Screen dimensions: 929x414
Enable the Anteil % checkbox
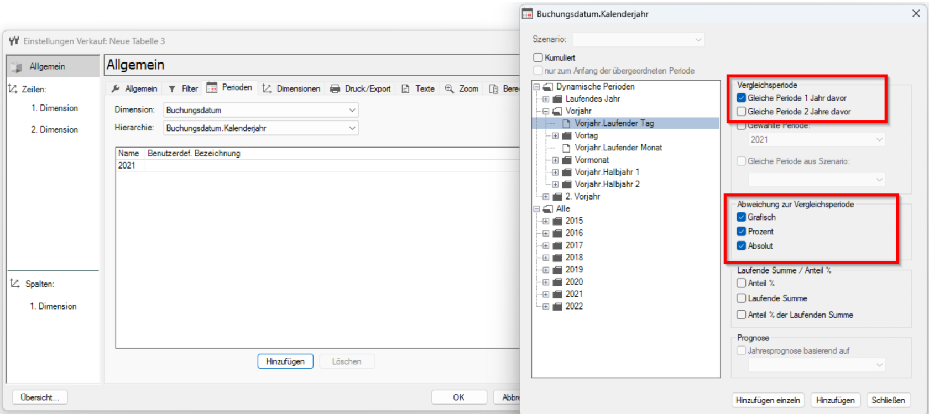[x=742, y=283]
